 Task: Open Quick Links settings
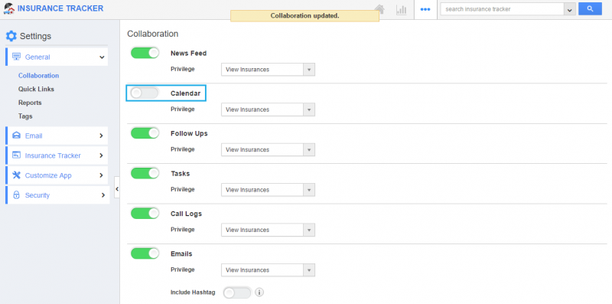point(36,89)
